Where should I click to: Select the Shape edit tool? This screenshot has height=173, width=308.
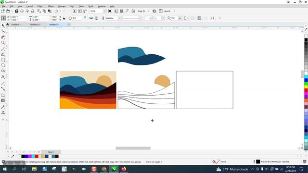tap(3, 31)
